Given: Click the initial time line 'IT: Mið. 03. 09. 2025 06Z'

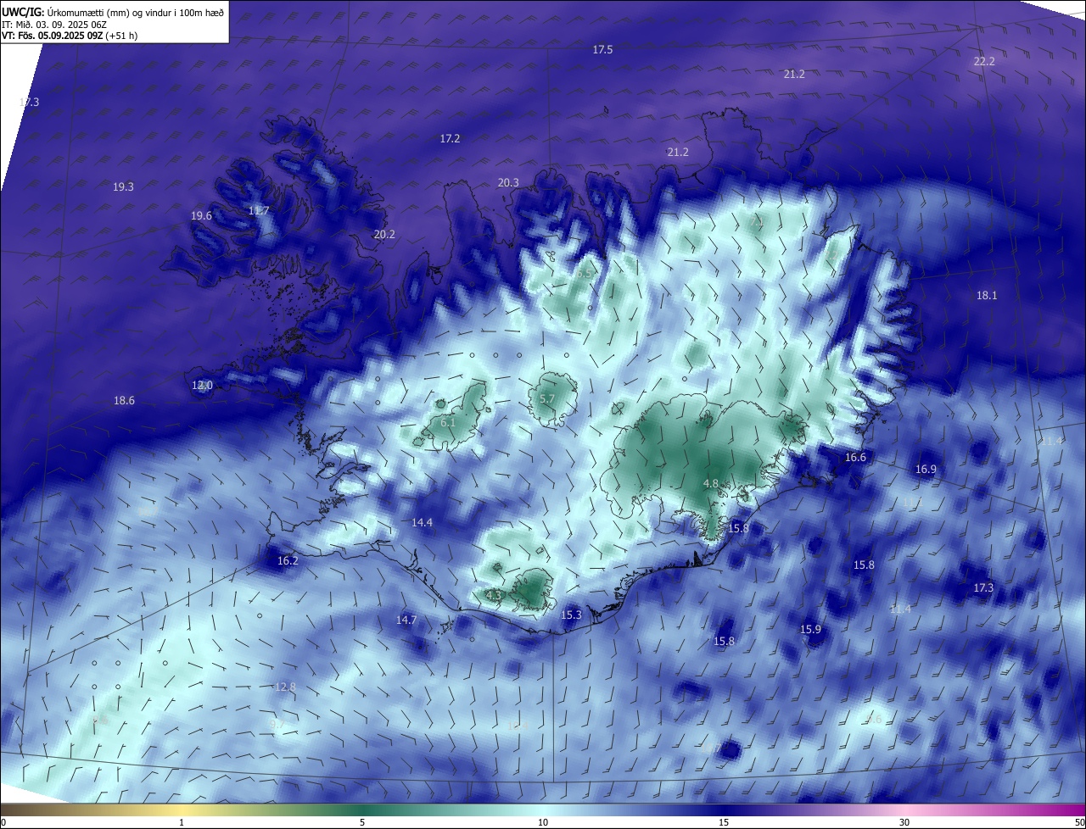Looking at the screenshot, I should pos(53,25).
